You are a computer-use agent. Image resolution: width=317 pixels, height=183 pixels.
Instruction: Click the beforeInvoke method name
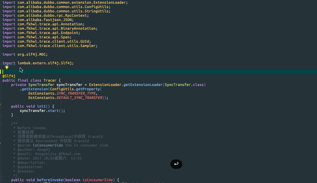pos(50,180)
